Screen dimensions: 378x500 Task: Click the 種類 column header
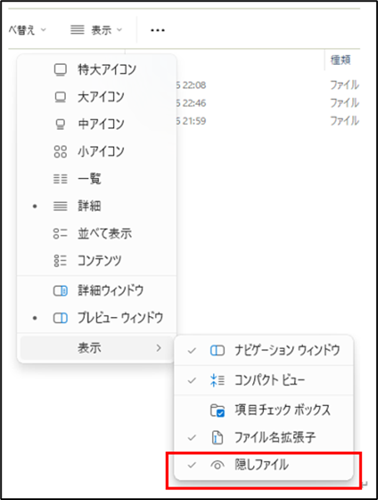click(341, 60)
